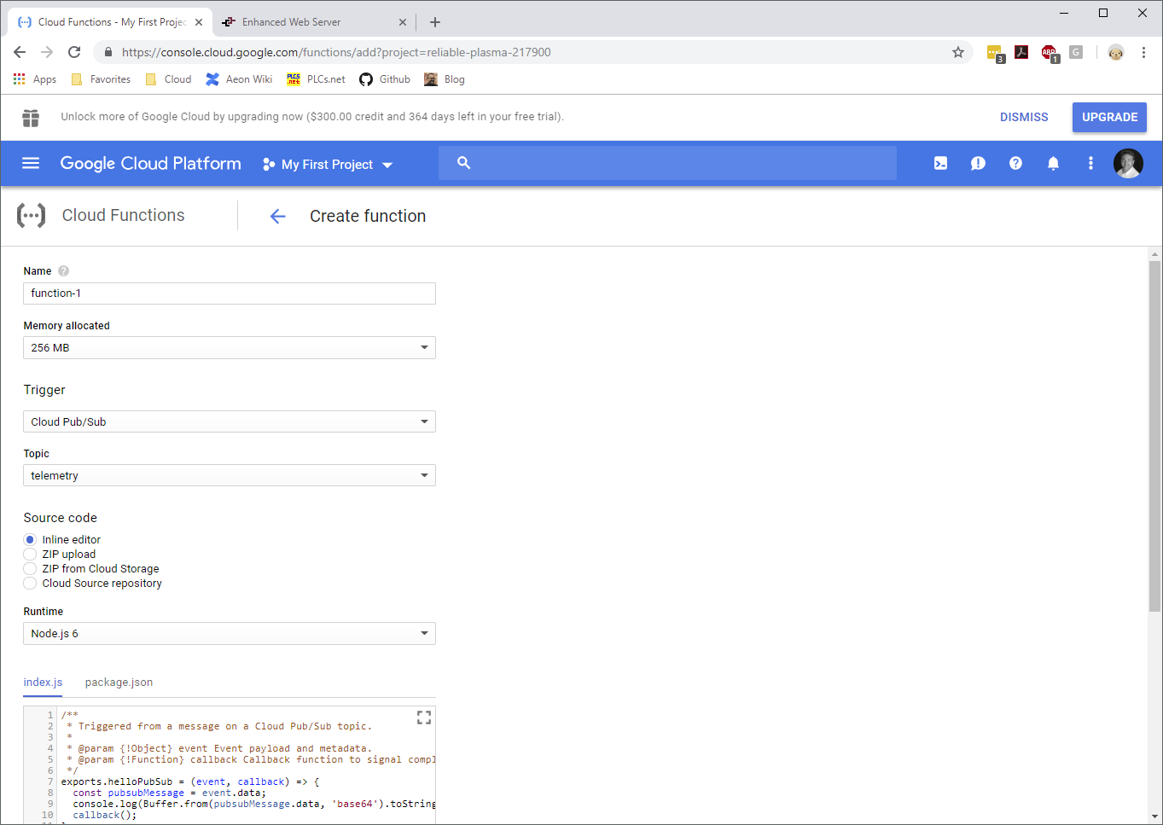Screen dimensions: 1163x825
Task: Click the Cloud Functions heading text
Action: [123, 215]
